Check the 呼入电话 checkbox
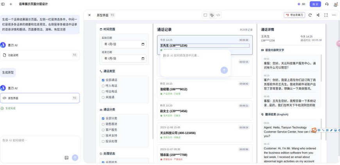This screenshot has width=340, height=165. 103,86
